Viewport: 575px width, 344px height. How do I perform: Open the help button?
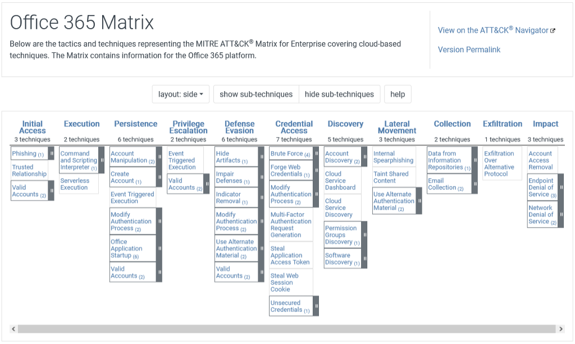point(398,94)
